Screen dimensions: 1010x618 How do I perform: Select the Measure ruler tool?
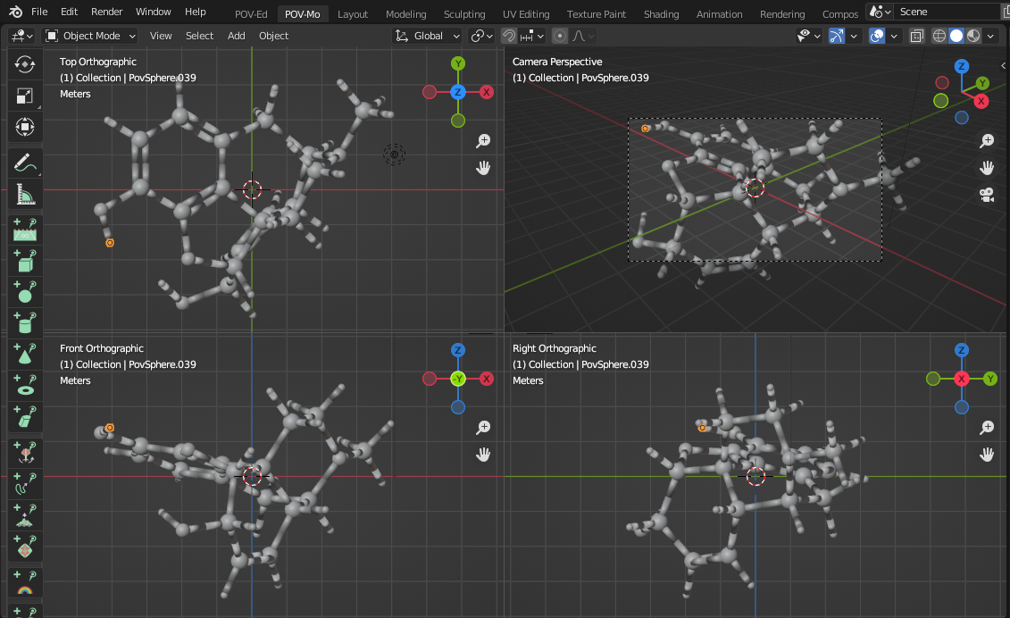tap(25, 194)
